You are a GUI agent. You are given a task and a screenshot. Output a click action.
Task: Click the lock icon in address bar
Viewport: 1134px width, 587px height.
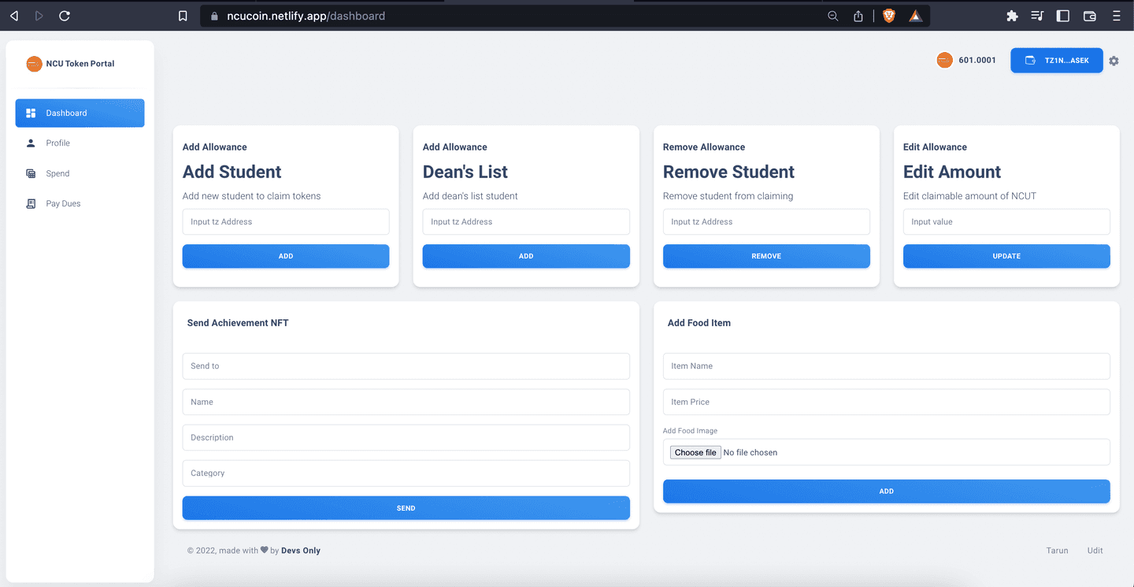click(213, 16)
